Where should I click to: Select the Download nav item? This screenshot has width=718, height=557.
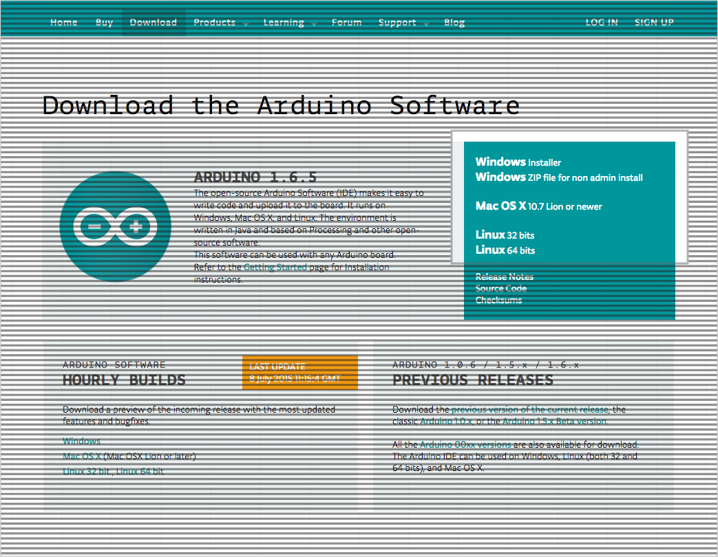(x=154, y=23)
